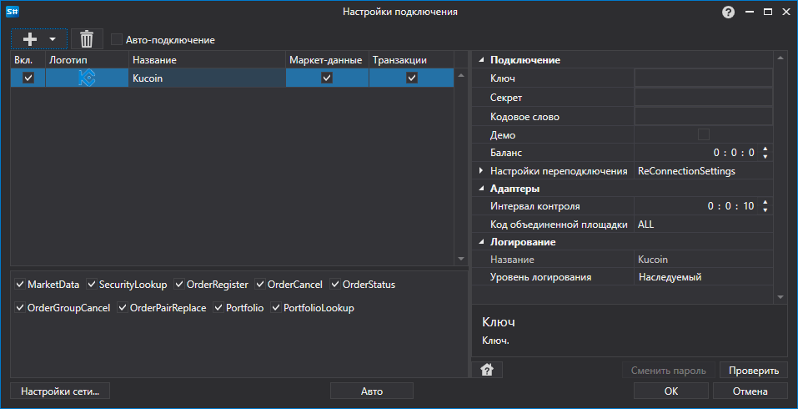The image size is (798, 409).
Task: Click property grid scroll up arrow
Action: (780, 58)
